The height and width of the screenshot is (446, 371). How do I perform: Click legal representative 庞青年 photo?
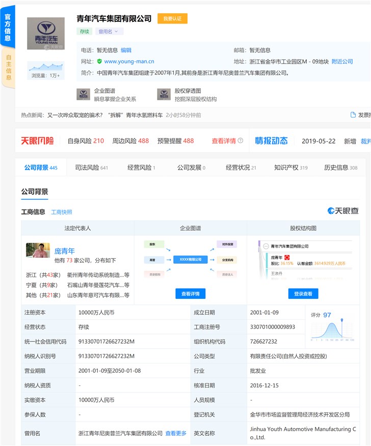pos(38,250)
